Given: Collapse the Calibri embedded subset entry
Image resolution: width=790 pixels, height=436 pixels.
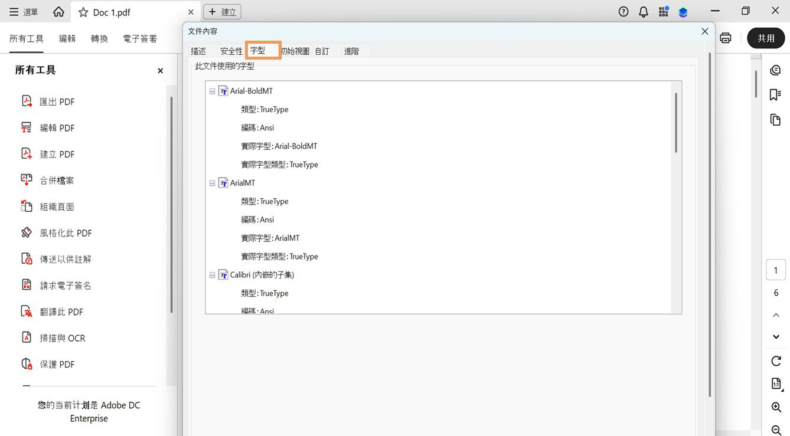Looking at the screenshot, I should coord(212,274).
